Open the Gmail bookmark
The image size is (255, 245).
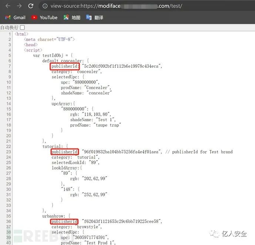[15, 18]
